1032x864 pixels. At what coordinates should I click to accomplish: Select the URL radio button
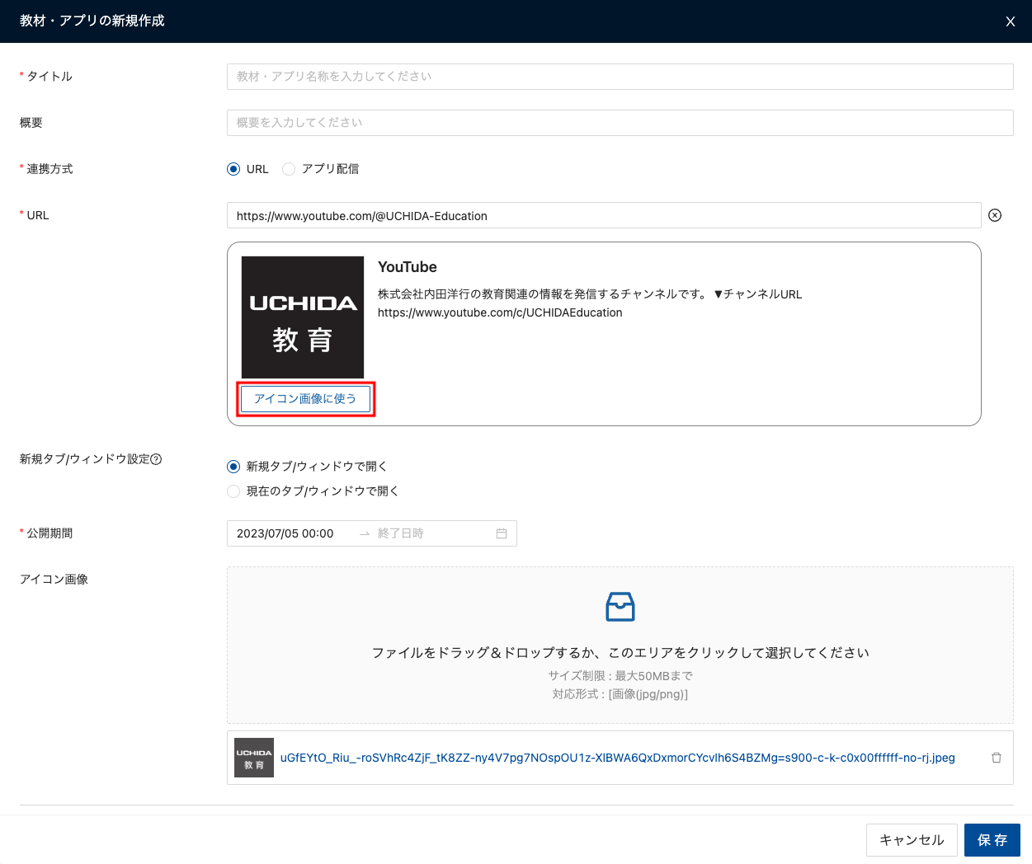click(233, 169)
